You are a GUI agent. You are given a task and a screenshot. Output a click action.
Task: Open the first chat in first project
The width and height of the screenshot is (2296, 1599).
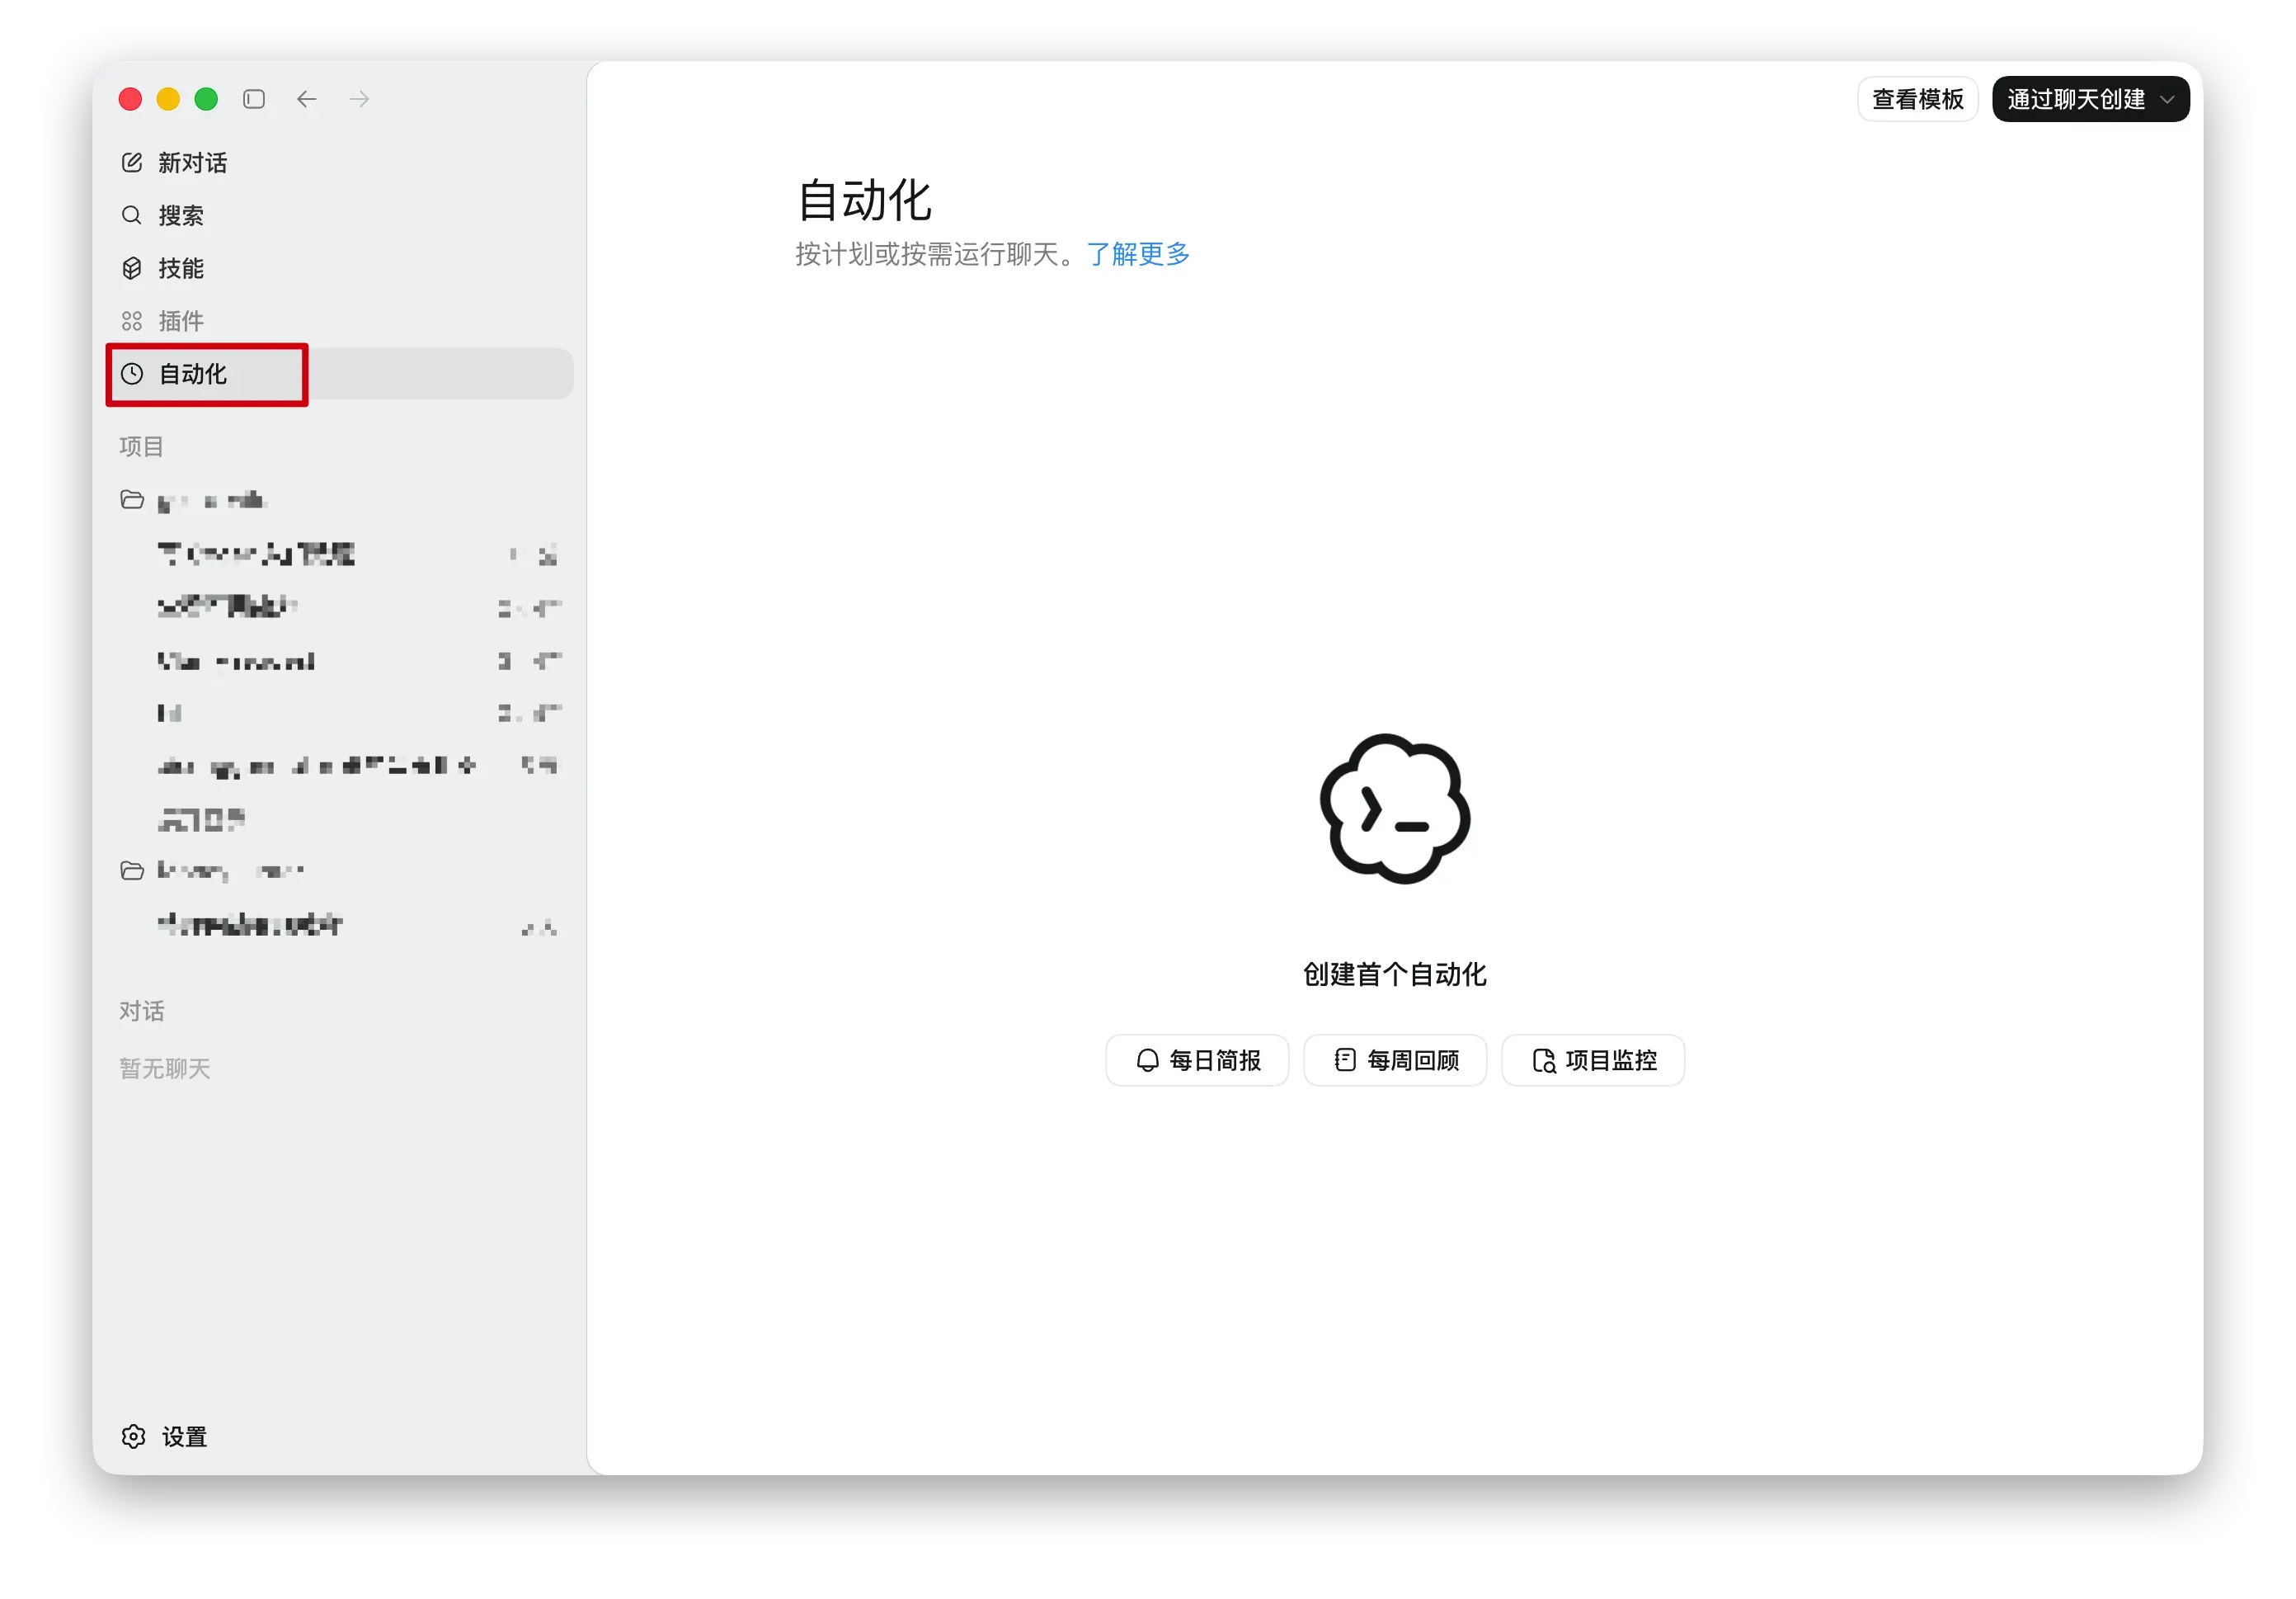[340, 554]
